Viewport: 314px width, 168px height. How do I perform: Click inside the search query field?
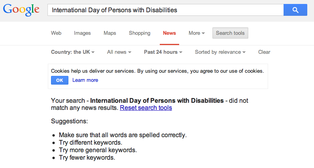tap(165, 10)
